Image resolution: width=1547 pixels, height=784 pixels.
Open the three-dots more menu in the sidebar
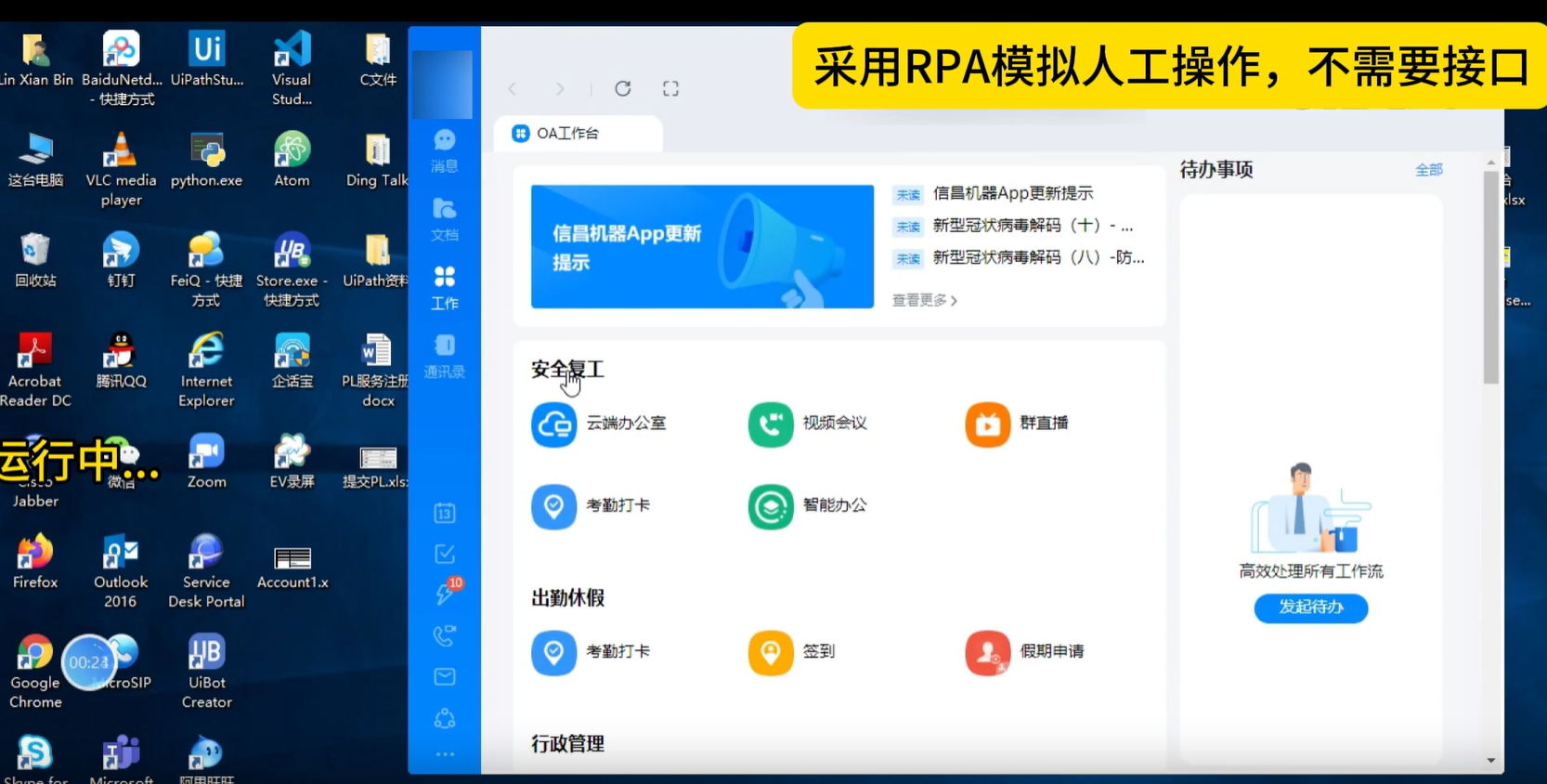(445, 754)
